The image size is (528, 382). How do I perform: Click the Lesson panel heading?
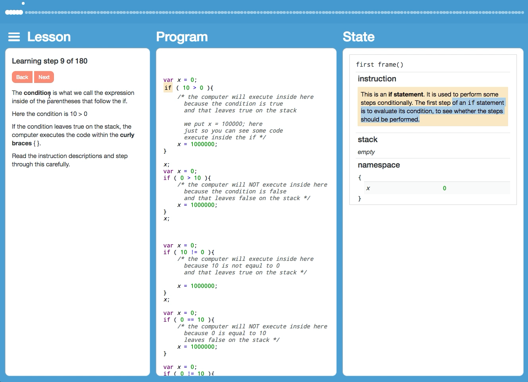tap(49, 37)
